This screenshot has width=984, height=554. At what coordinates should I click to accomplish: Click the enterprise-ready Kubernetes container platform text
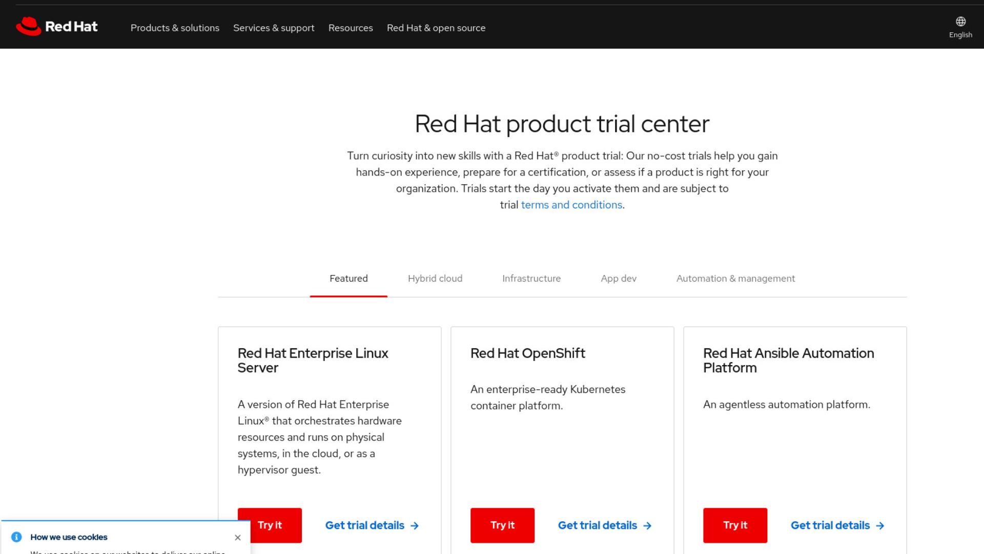click(x=548, y=398)
